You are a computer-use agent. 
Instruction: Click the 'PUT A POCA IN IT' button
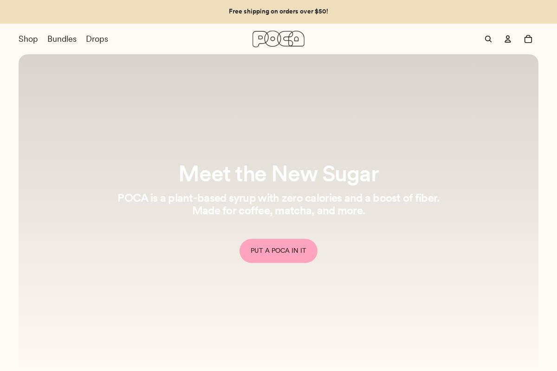(x=278, y=251)
